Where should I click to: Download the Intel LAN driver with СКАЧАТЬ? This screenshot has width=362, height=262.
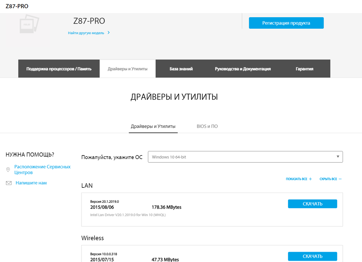click(313, 204)
